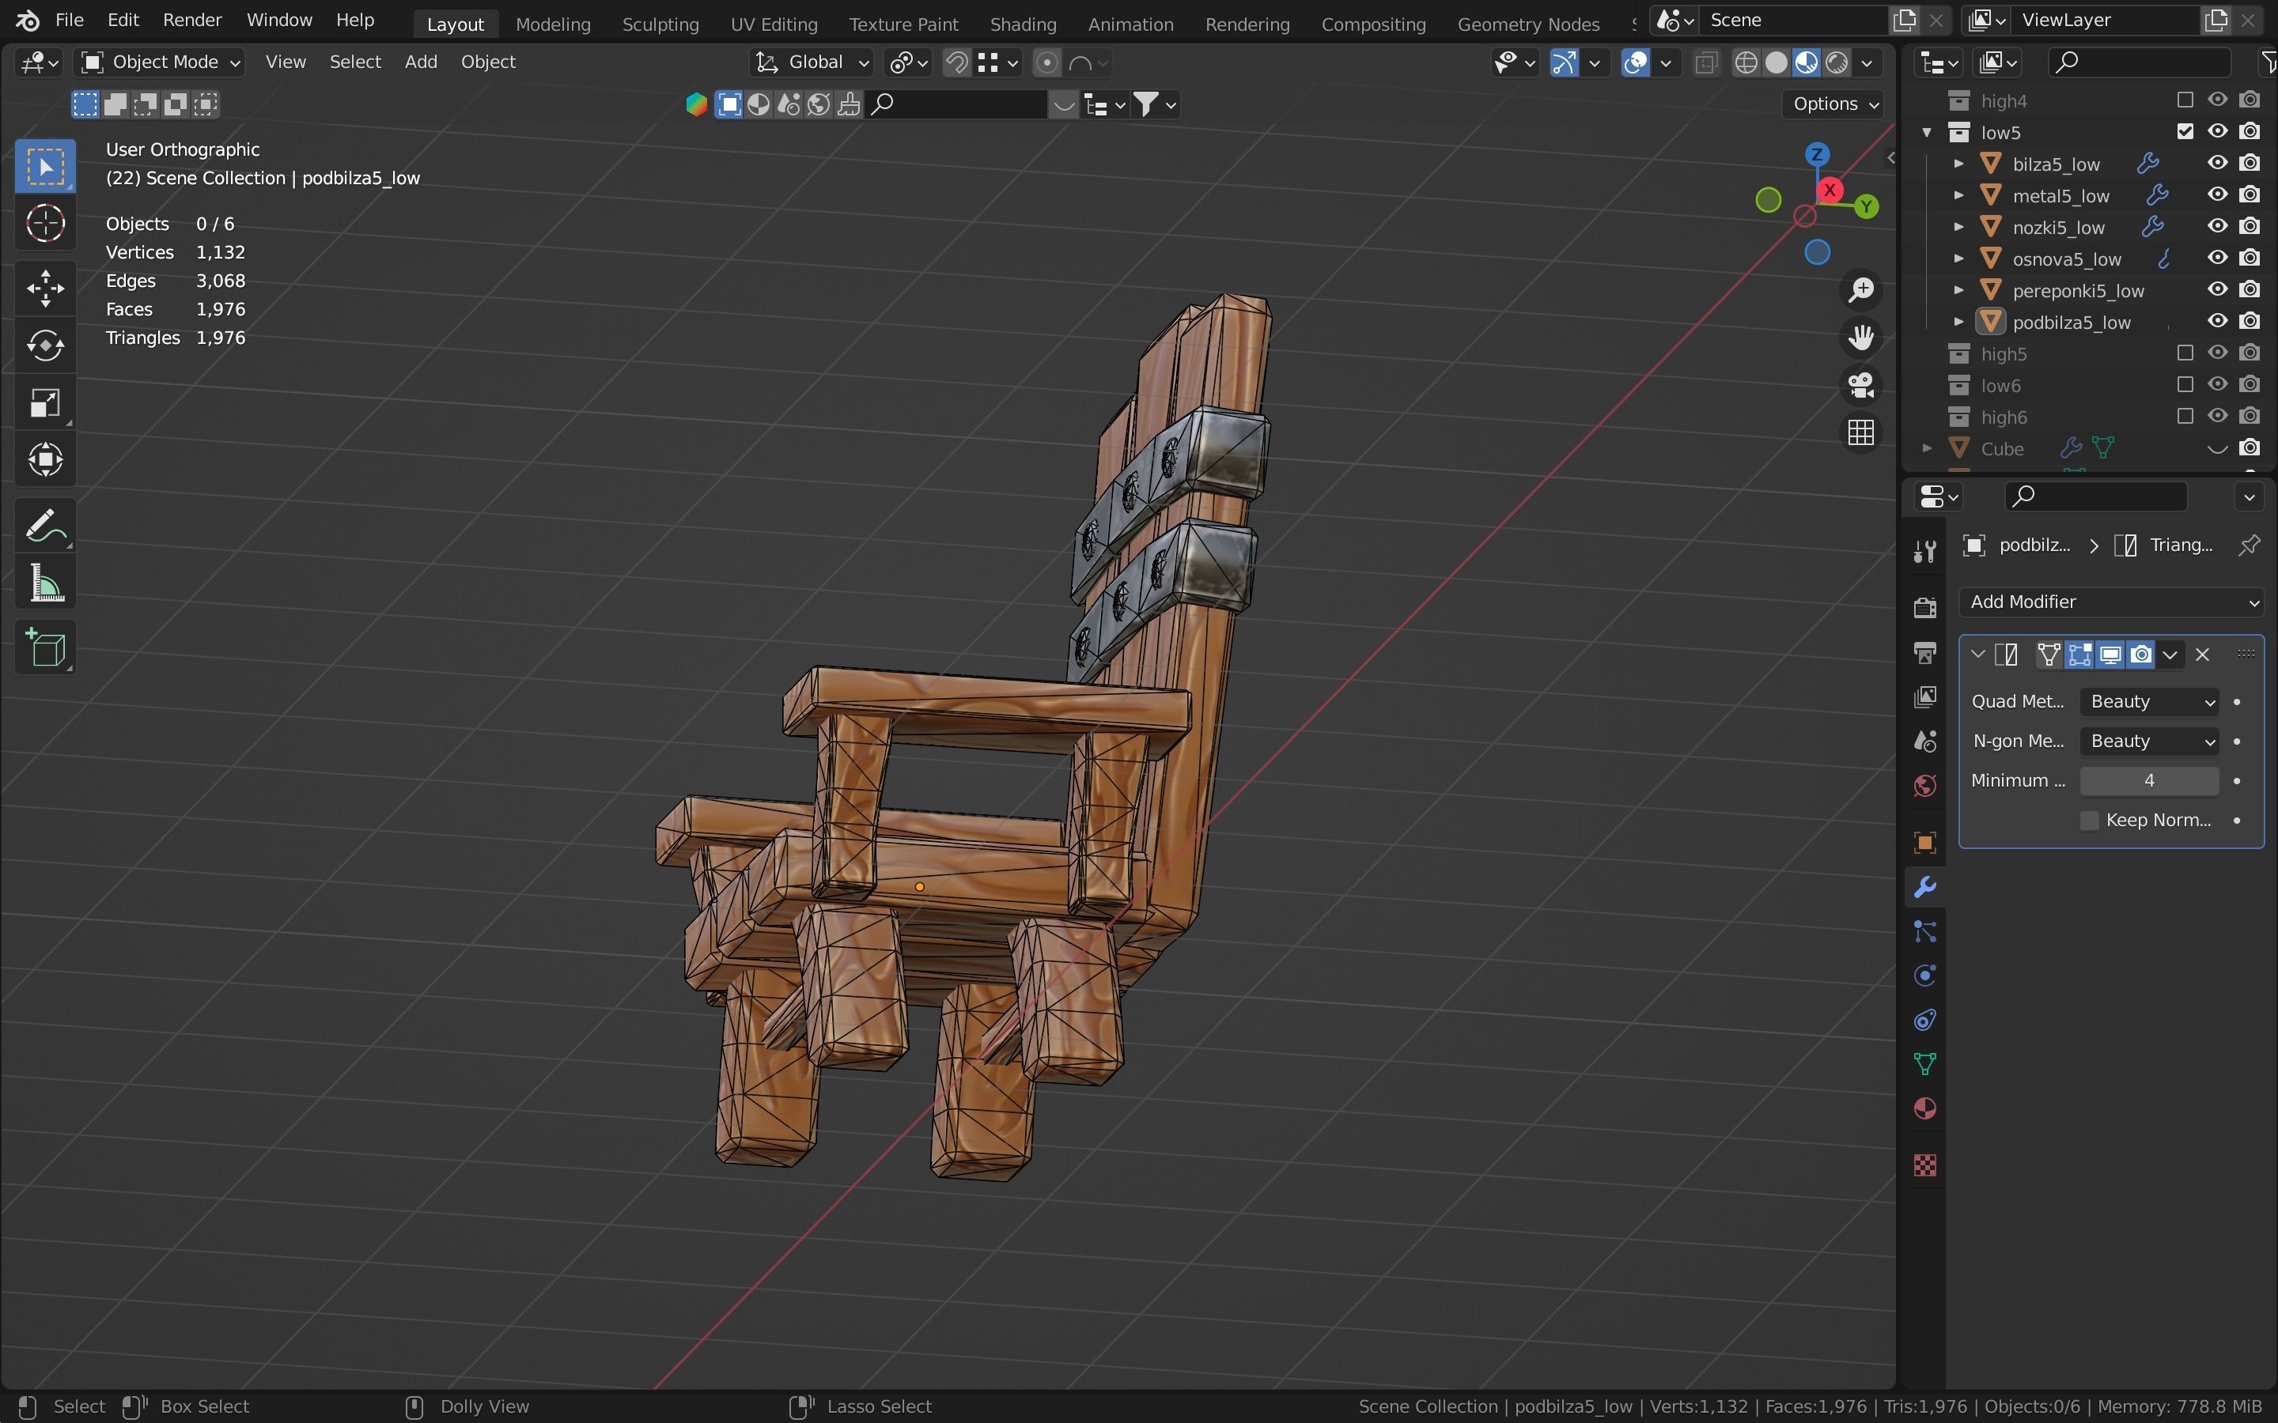Image resolution: width=2278 pixels, height=1423 pixels.
Task: Activate the Scale tool
Action: click(x=45, y=403)
